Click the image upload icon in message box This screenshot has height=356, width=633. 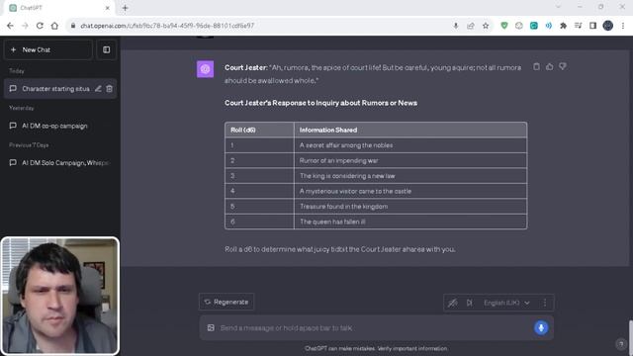pyautogui.click(x=211, y=327)
